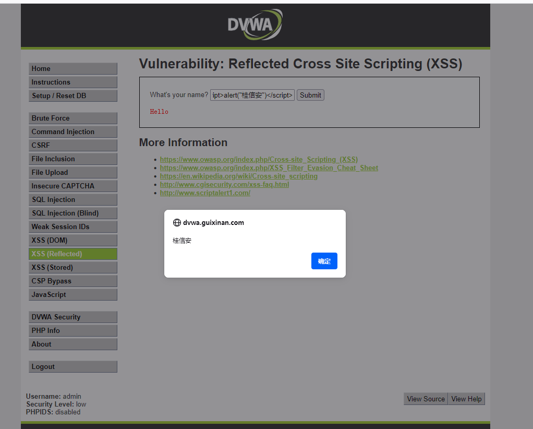
Task: Open Command Injection module
Action: (72, 132)
